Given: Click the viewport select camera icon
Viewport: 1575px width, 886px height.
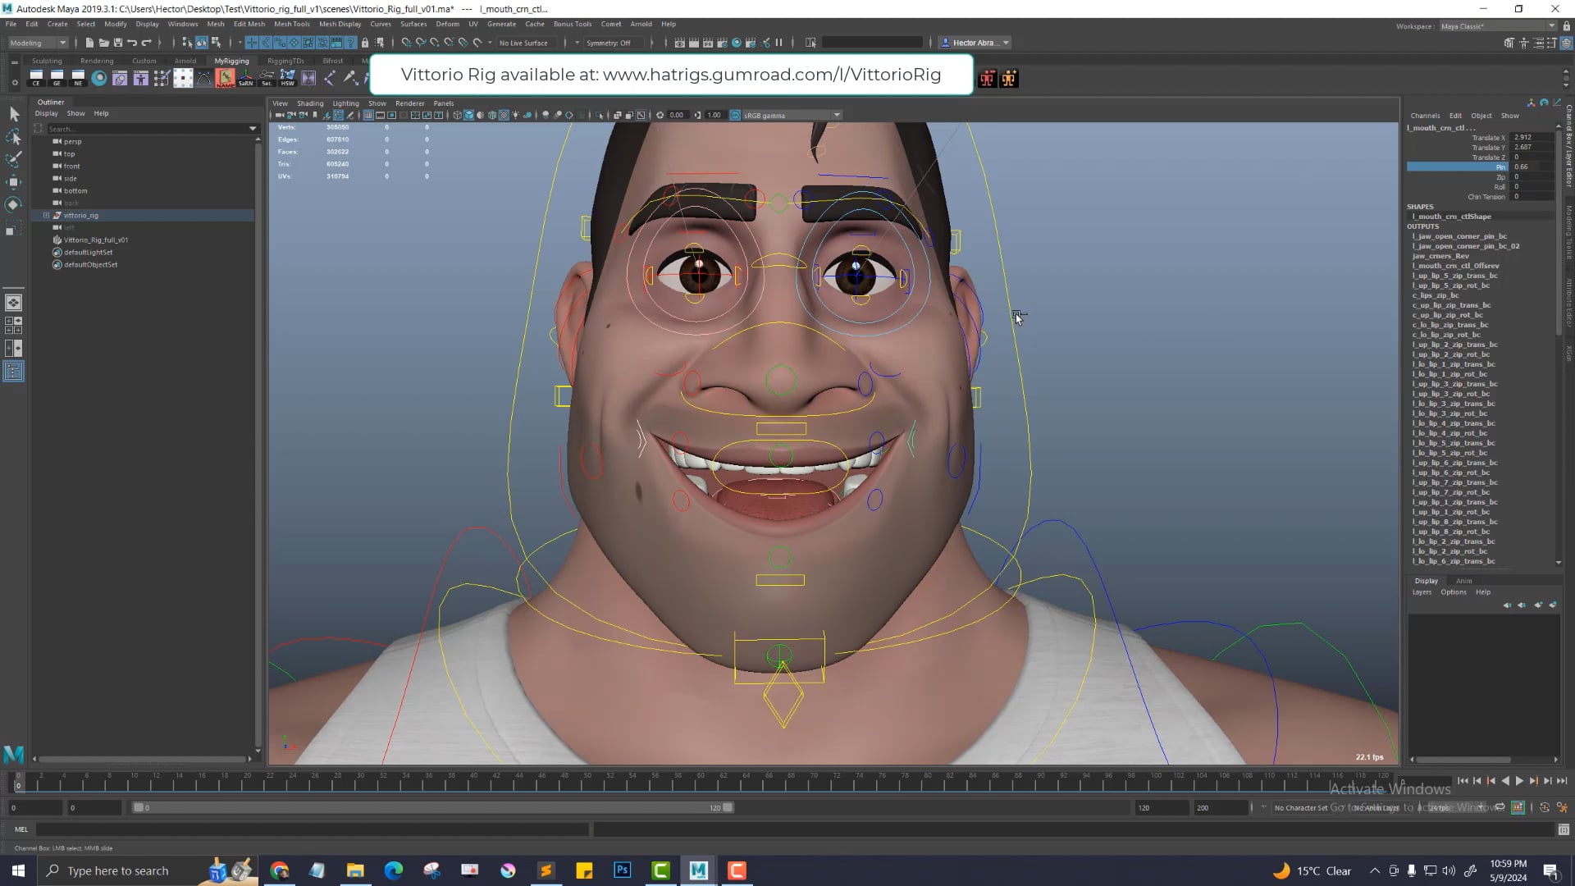Looking at the screenshot, I should pyautogui.click(x=280, y=116).
